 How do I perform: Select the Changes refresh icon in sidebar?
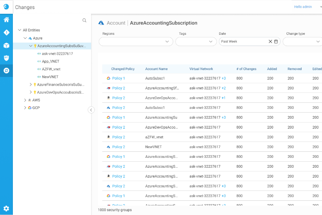6,71
